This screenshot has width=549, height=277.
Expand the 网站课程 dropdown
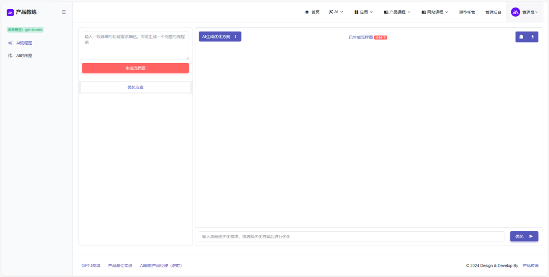point(435,12)
